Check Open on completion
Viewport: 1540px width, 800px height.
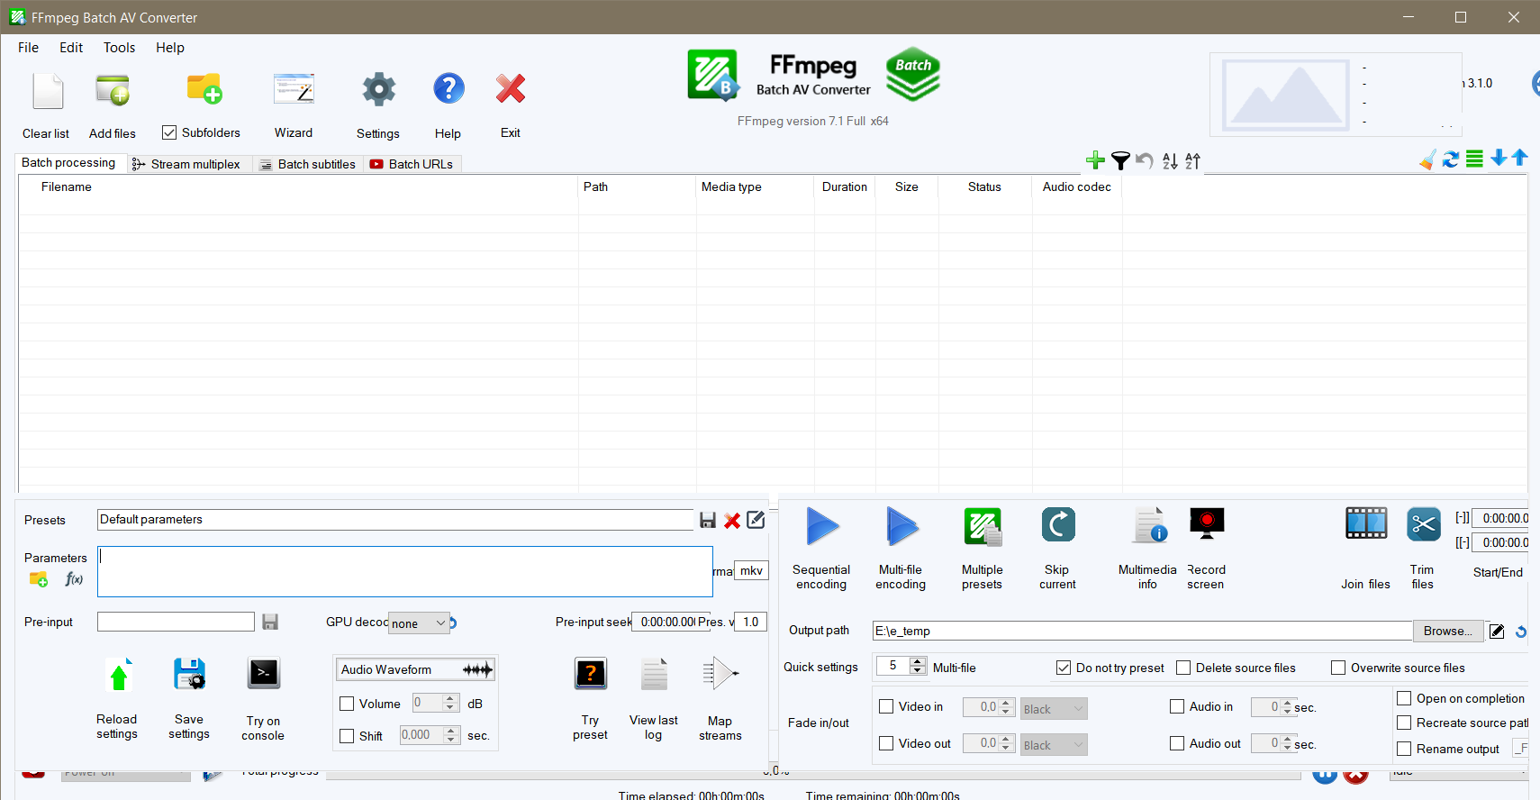(1404, 698)
